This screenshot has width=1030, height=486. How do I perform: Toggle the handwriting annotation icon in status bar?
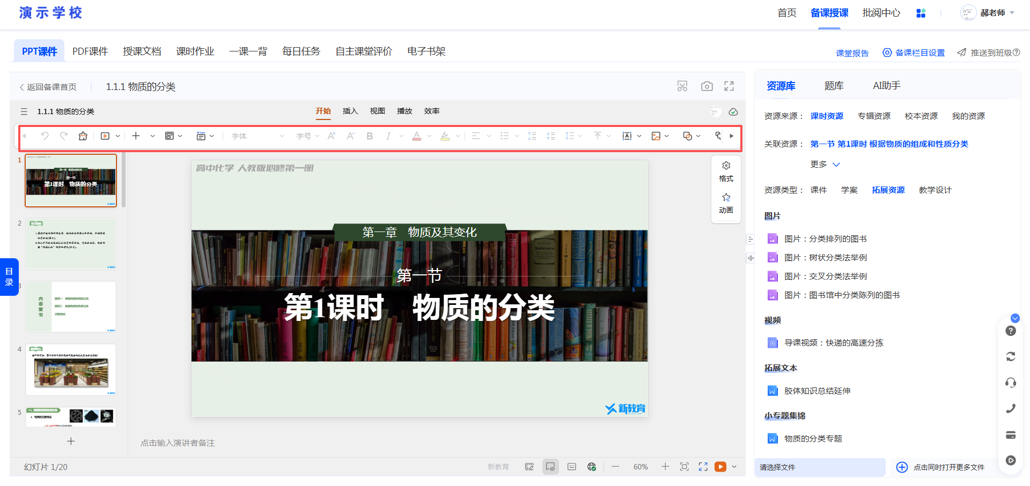(529, 467)
